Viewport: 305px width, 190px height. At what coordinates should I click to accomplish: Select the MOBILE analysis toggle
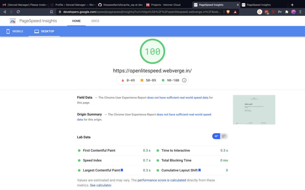[15, 31]
